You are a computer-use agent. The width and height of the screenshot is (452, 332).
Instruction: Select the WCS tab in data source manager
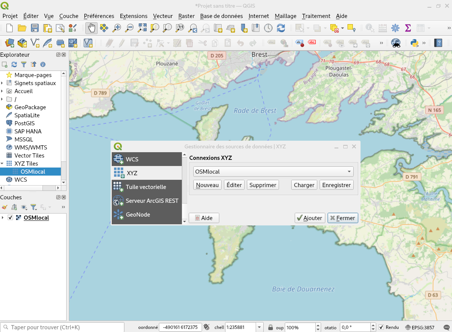click(x=147, y=159)
